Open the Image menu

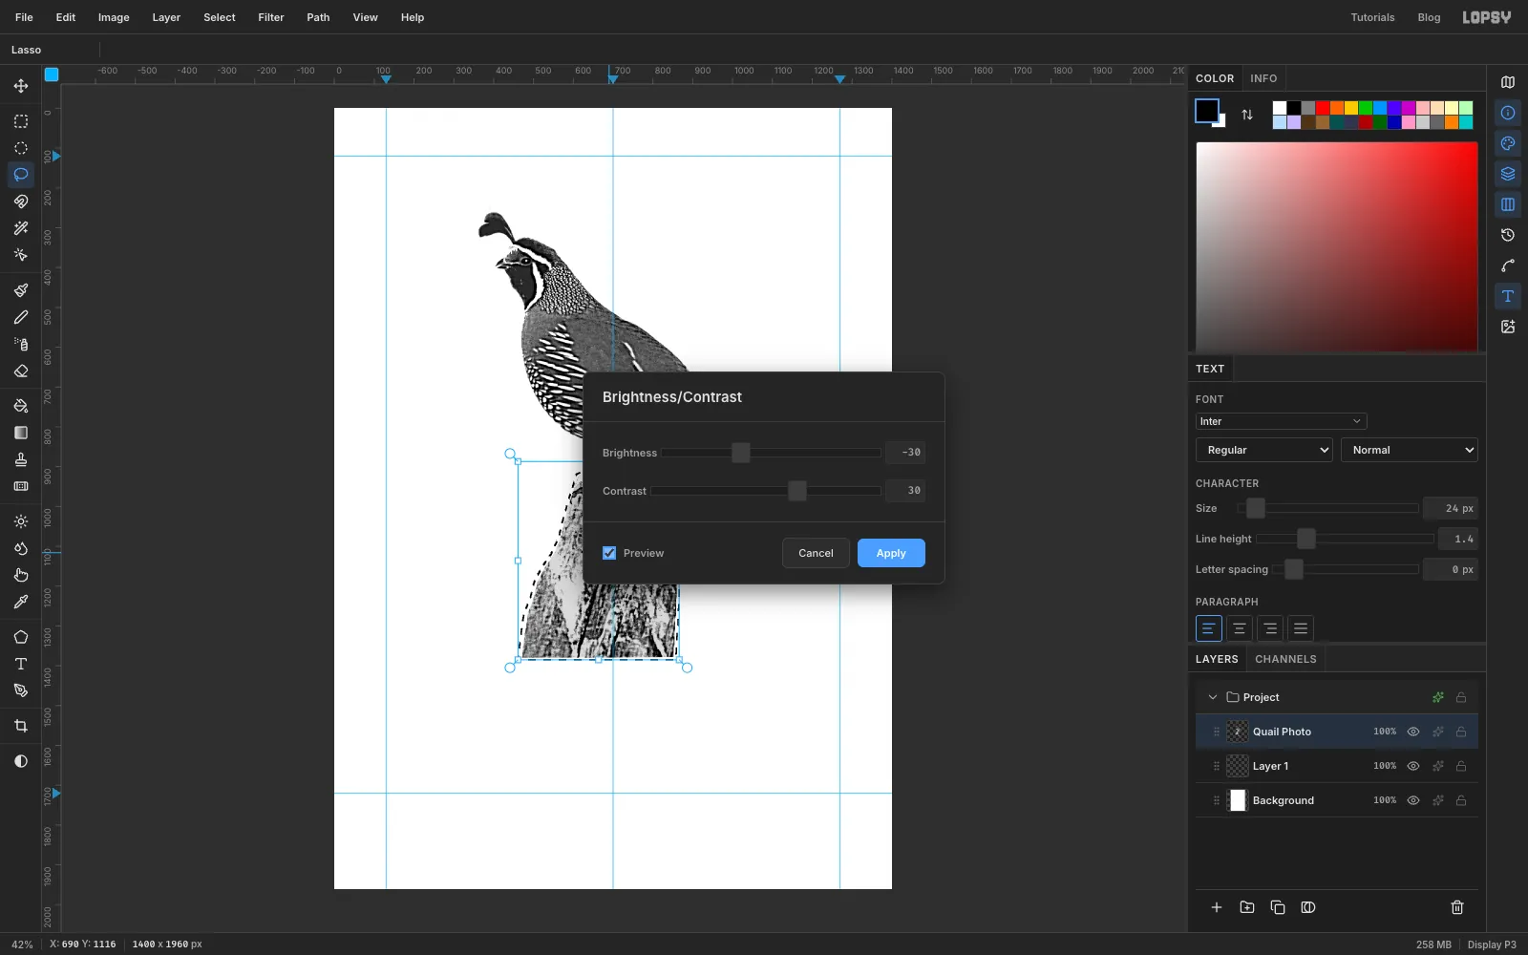tap(114, 17)
